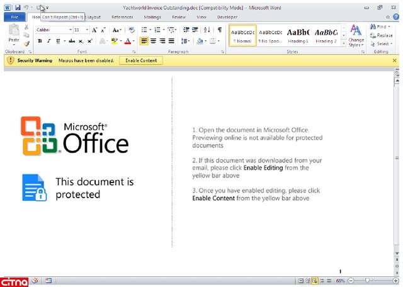Viewport: 403px width, 287px height.
Task: Click the zoom in plus icon
Action: click(394, 280)
